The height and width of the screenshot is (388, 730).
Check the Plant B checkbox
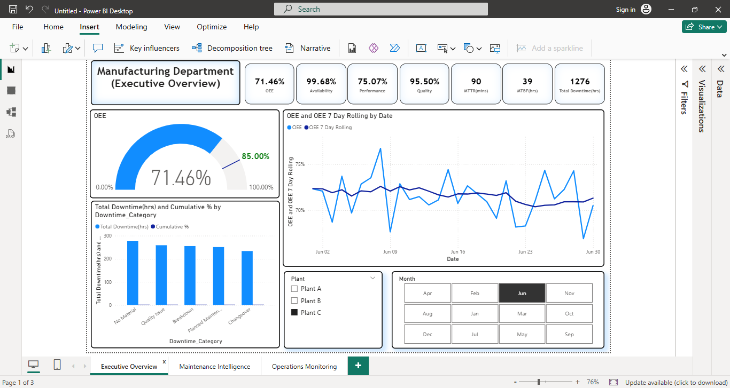coord(294,301)
